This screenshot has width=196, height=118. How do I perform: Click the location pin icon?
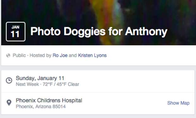9,103
